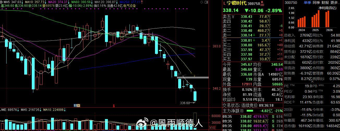Click the 买四 price 337.98
Viewport: 340px width, 131px height.
246,54
